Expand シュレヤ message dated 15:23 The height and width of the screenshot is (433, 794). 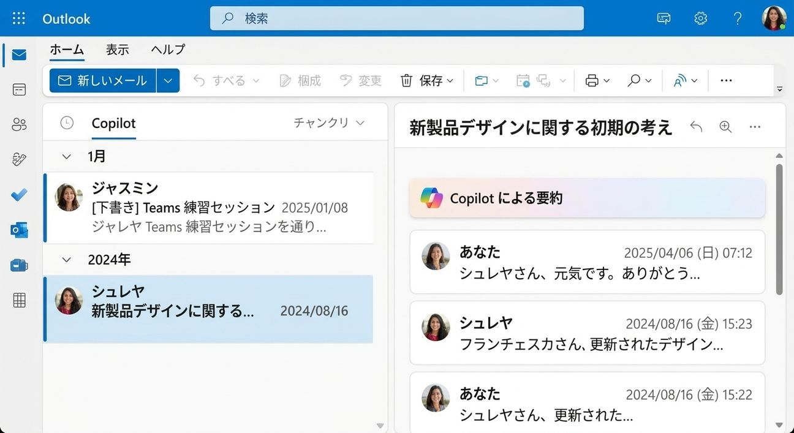coord(587,333)
